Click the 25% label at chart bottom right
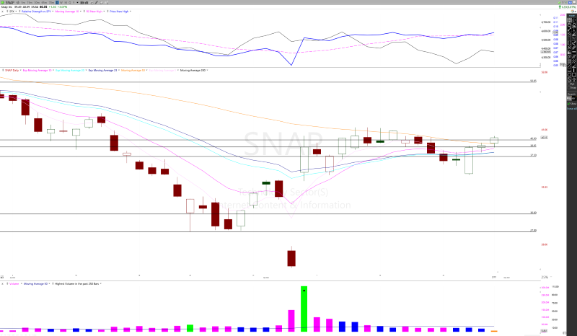Screen dimensions: 577x336 (x=545, y=277)
